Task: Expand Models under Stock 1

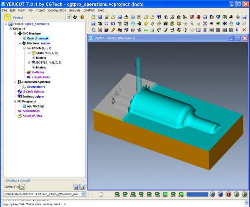Action: pos(34,58)
